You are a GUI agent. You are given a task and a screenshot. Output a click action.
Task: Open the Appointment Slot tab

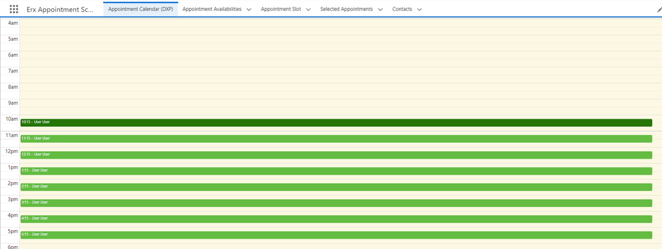(281, 9)
